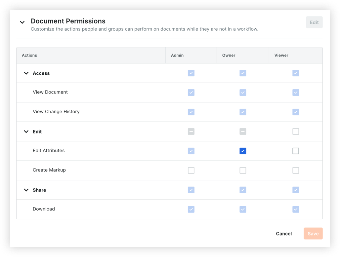Uncheck Viewer permission for Share group
This screenshot has height=257, width=340.
(x=296, y=190)
